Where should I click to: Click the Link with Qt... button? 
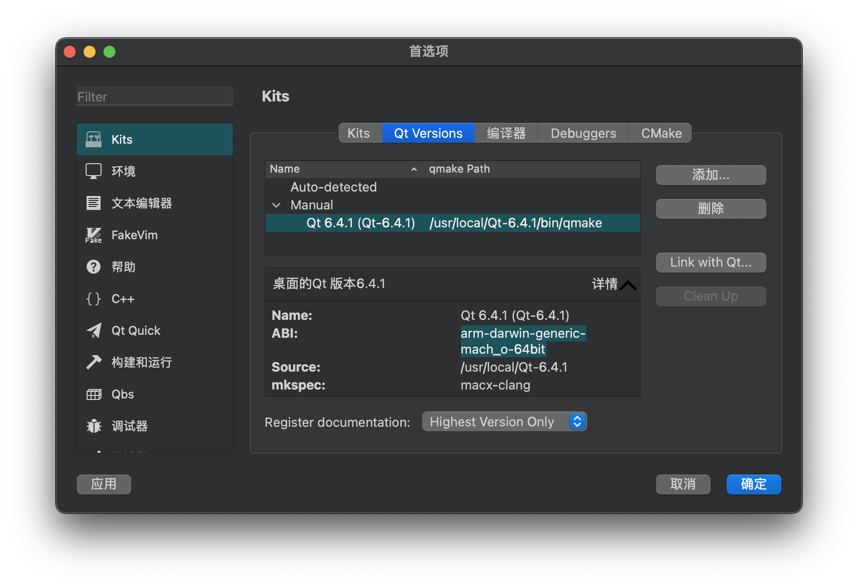pyautogui.click(x=711, y=263)
